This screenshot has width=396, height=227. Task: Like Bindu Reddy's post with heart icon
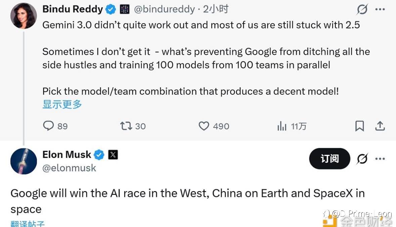tap(204, 126)
